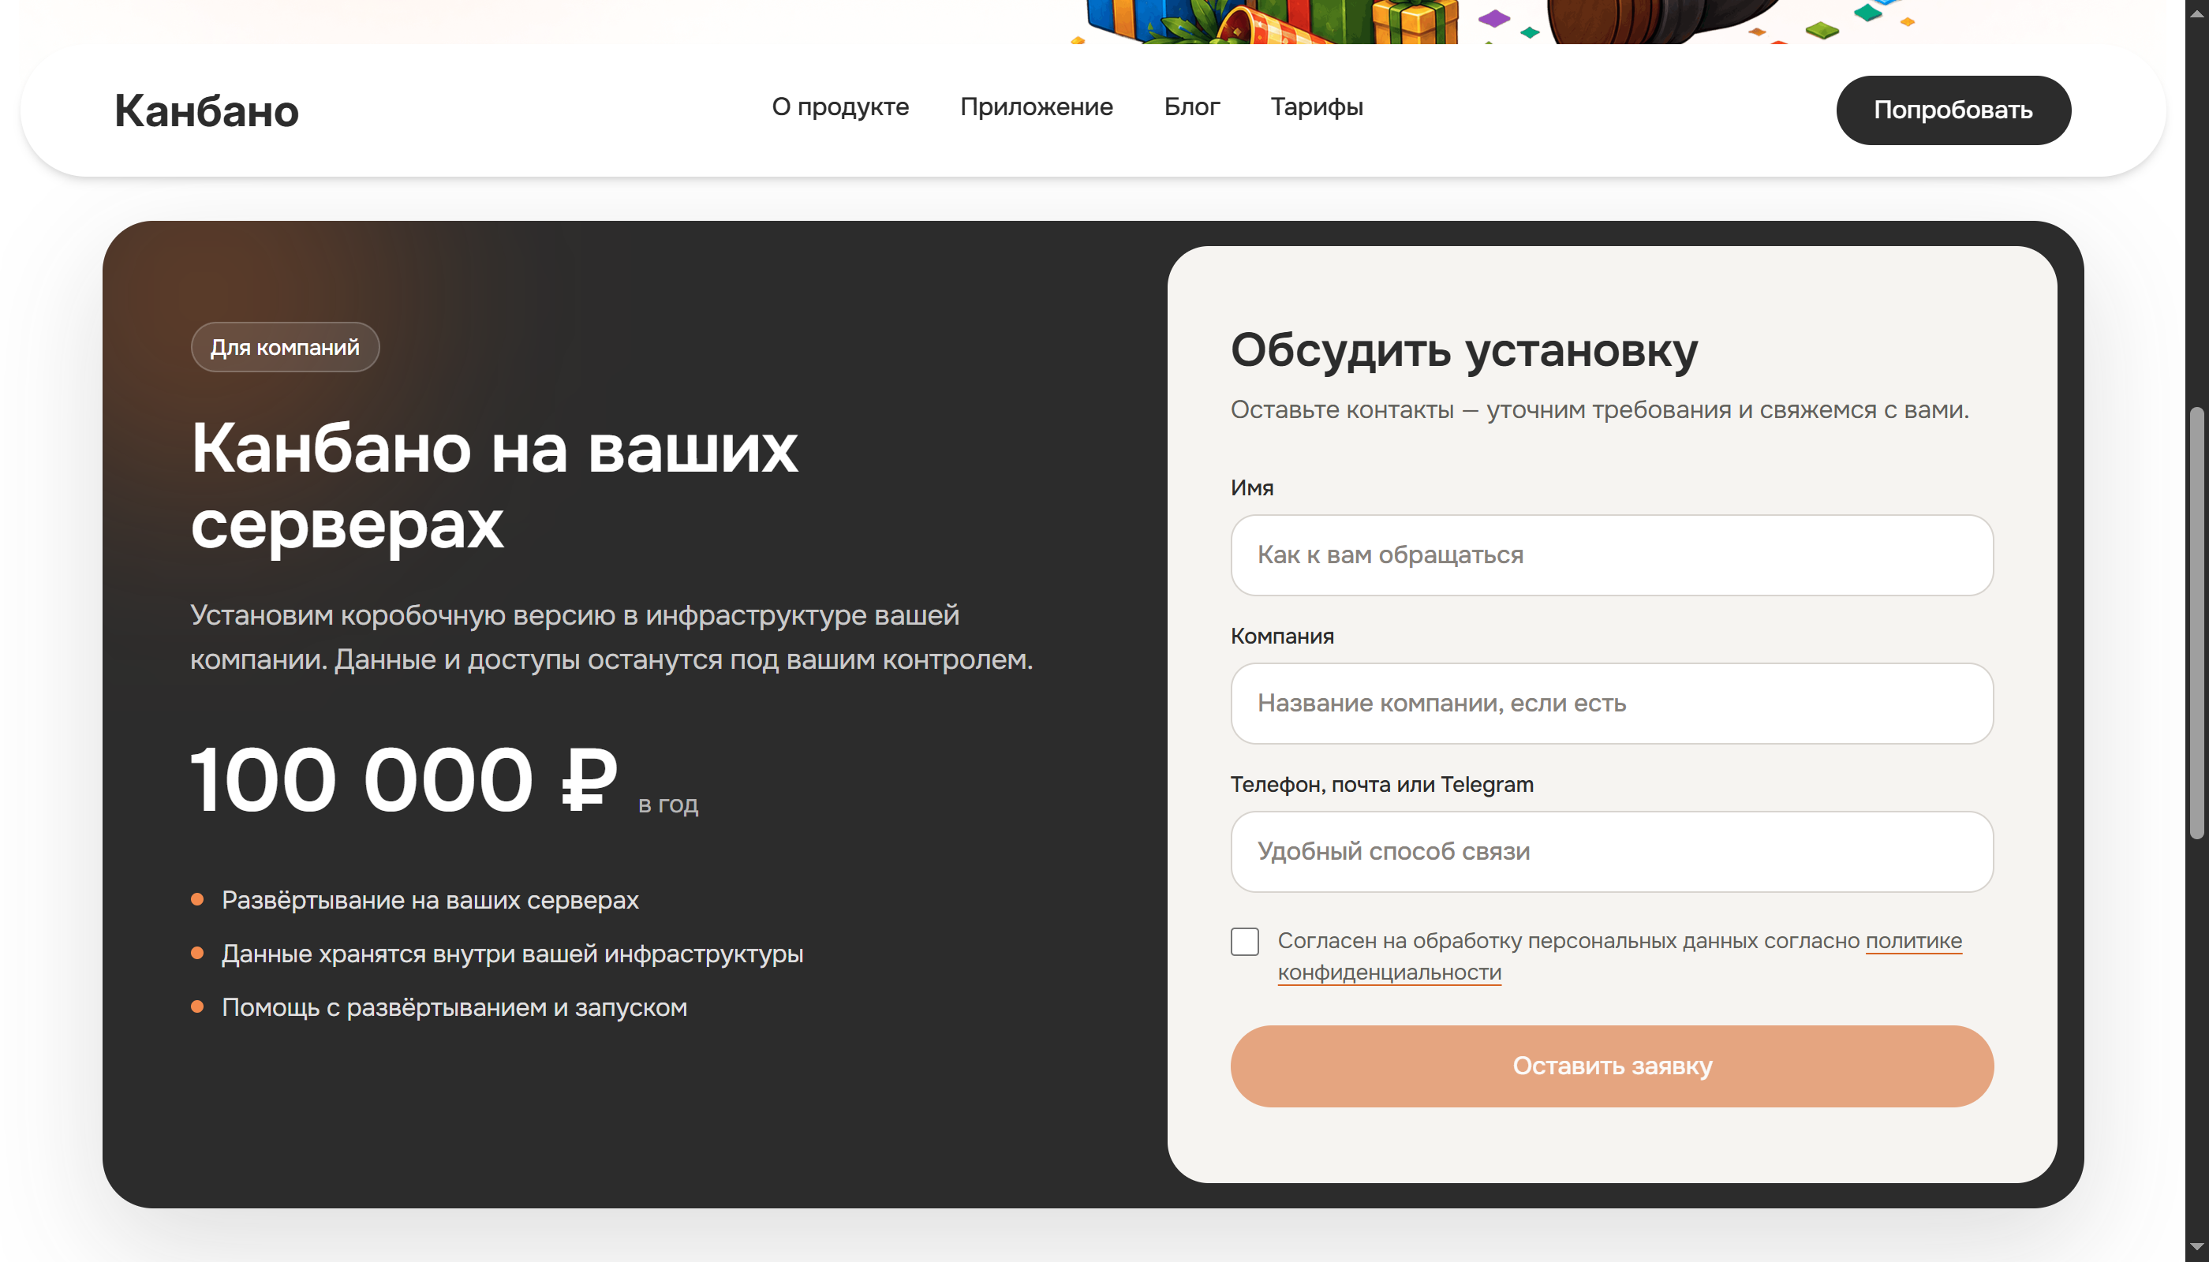Navigate to Тарифы in the header
Screen dimensions: 2209x1262
tap(1316, 106)
